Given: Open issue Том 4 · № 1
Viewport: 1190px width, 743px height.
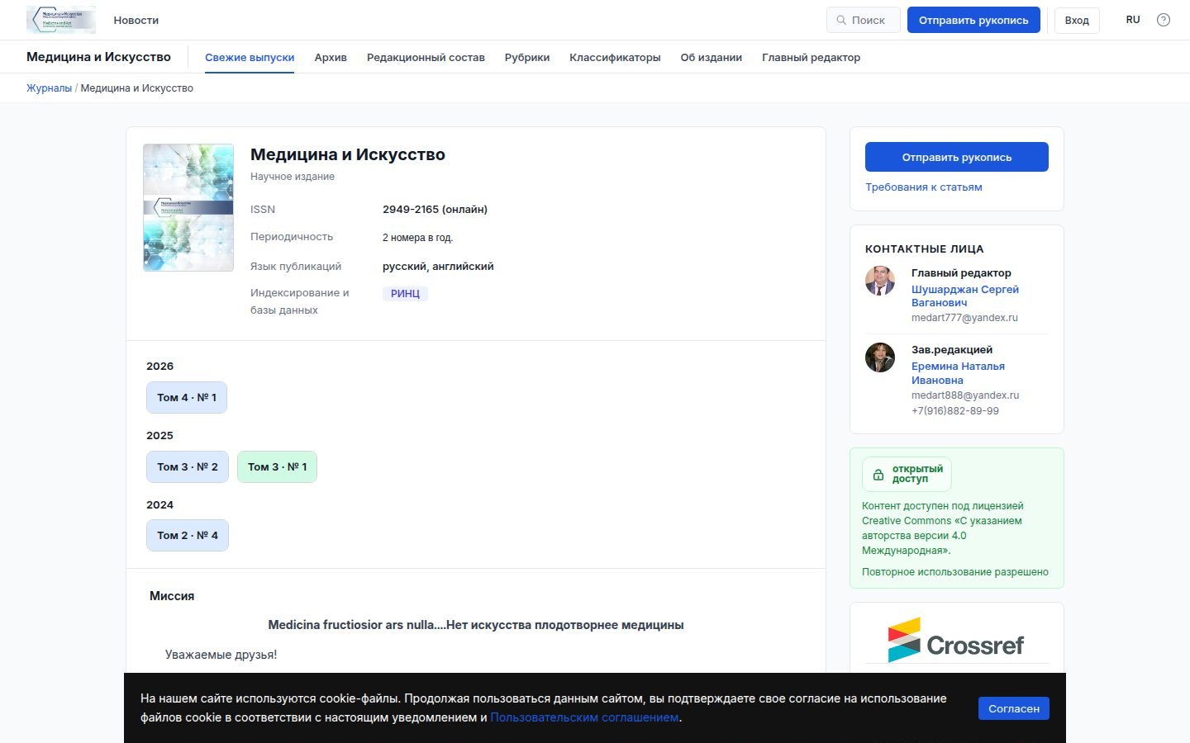Looking at the screenshot, I should coord(187,398).
